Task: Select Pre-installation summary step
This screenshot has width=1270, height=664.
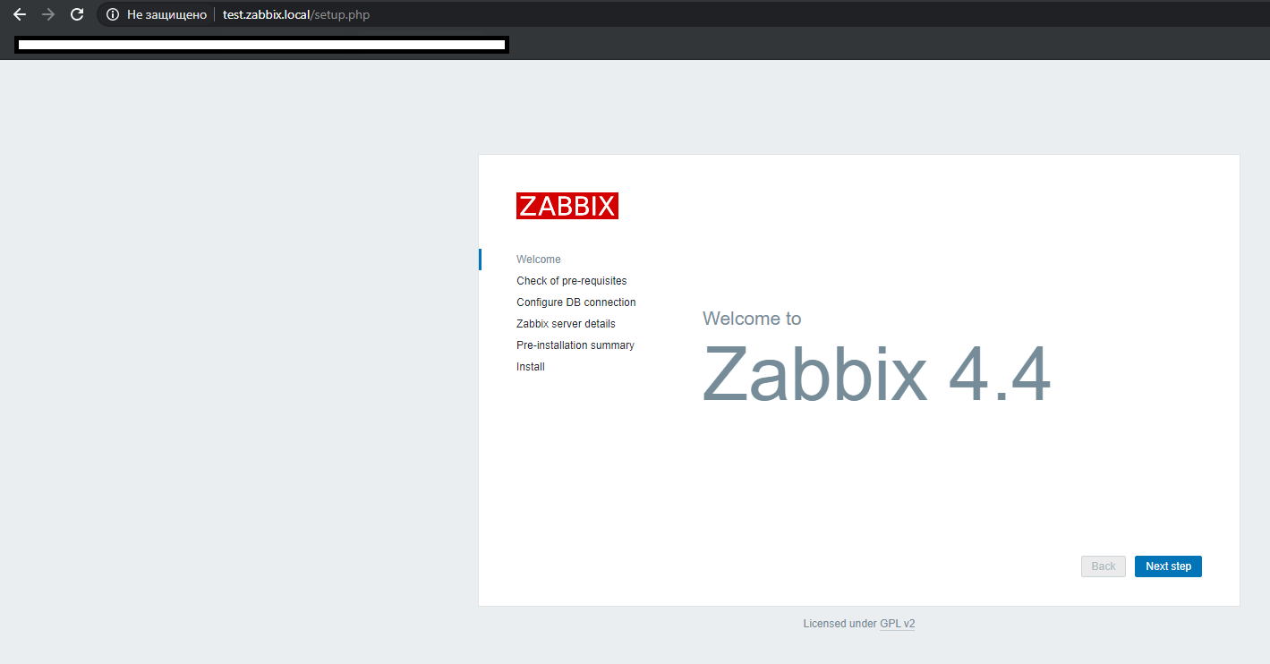Action: 575,345
